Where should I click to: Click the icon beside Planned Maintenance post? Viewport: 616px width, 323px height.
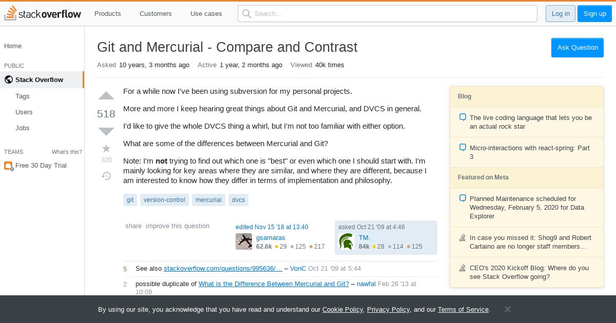coord(463,198)
